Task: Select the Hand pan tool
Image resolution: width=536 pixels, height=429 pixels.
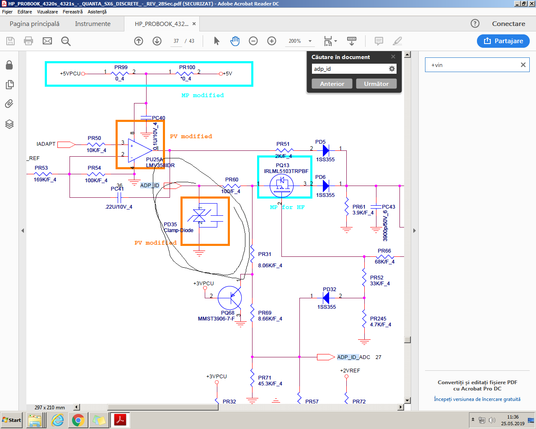Action: pos(235,41)
